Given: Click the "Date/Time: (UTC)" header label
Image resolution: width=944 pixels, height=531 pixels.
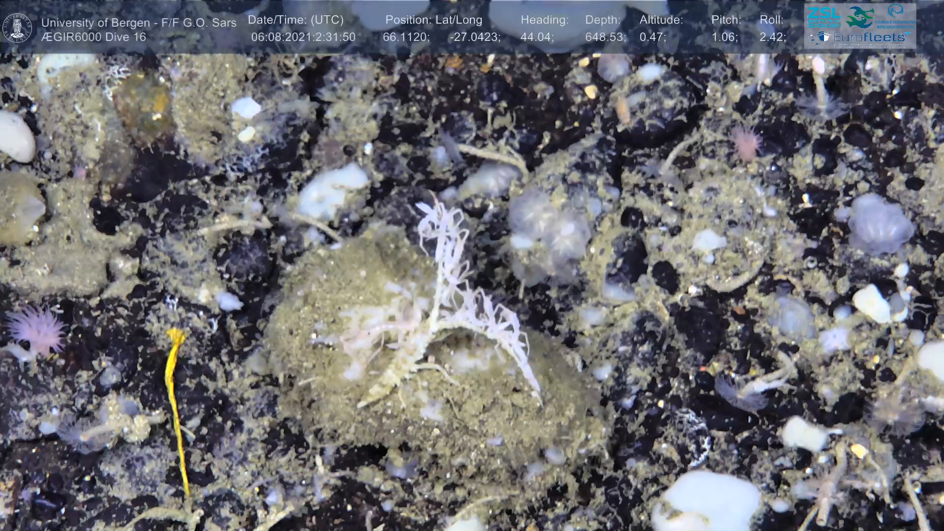Looking at the screenshot, I should pyautogui.click(x=295, y=20).
